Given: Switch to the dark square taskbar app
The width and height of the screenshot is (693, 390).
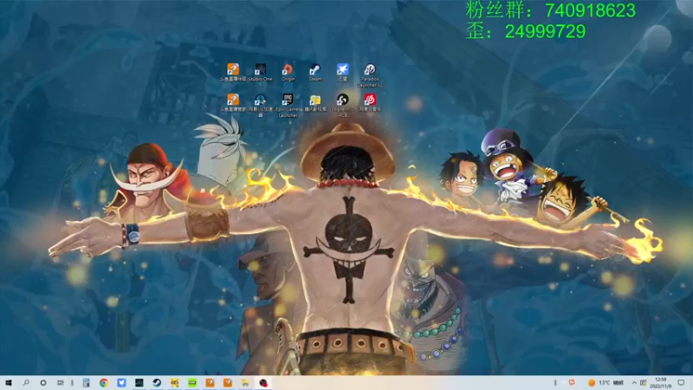Looking at the screenshot, I should pyautogui.click(x=139, y=383).
